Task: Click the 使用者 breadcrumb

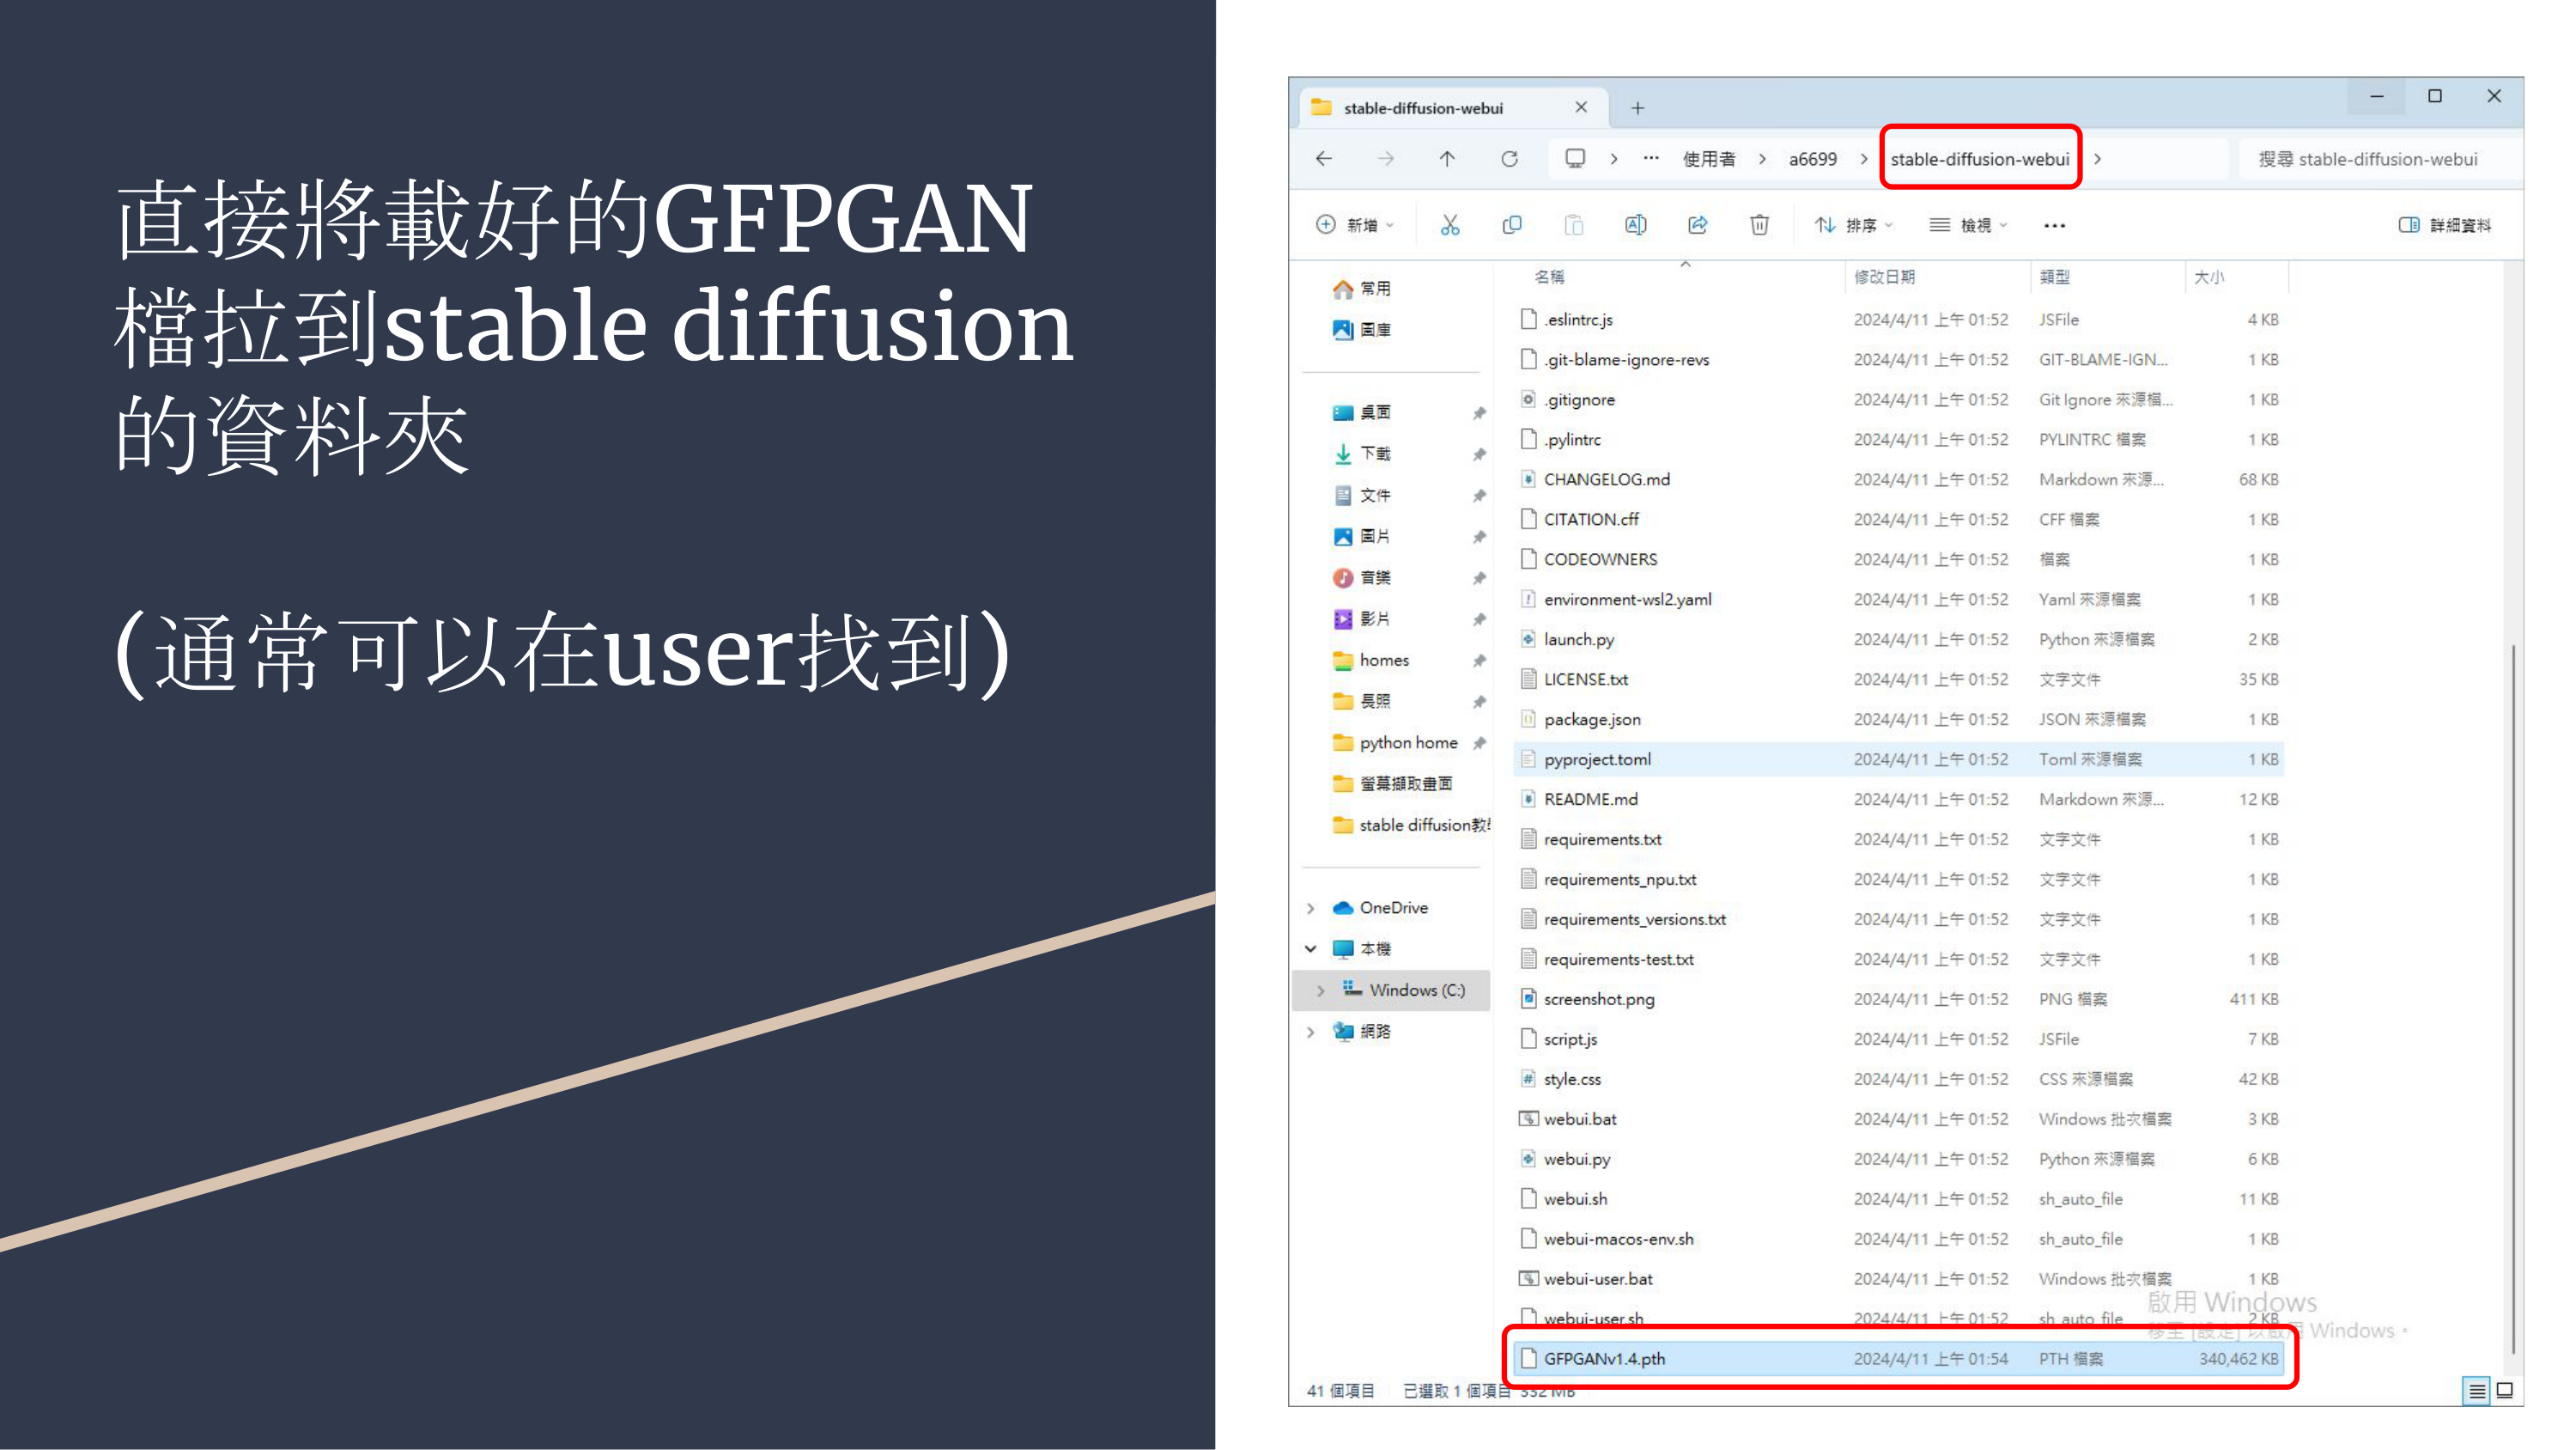Action: coord(1709,158)
